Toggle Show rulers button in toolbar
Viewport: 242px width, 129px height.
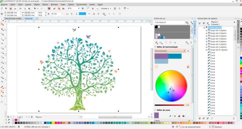pos(88,9)
